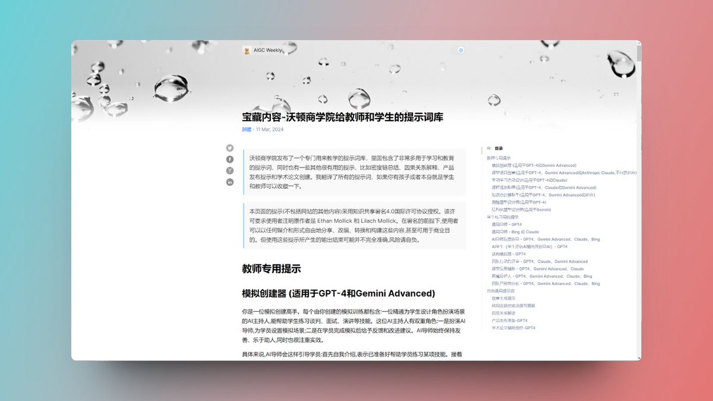
Task: Jump to 其他通用提示词 section in contents
Action: 500,291
